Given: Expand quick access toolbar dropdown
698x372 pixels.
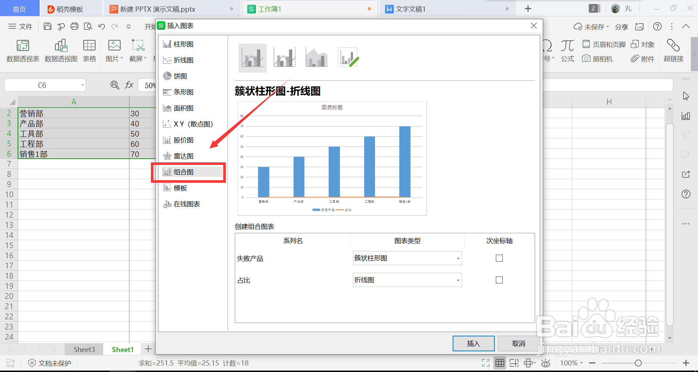Looking at the screenshot, I should [x=128, y=27].
